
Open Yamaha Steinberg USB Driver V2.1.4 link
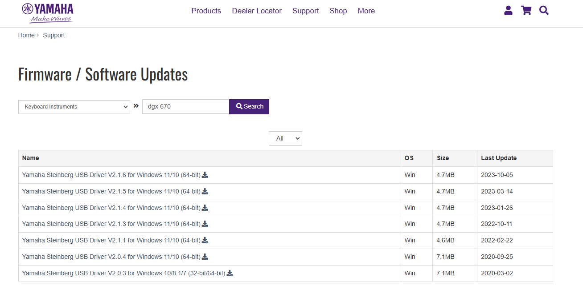[111, 208]
